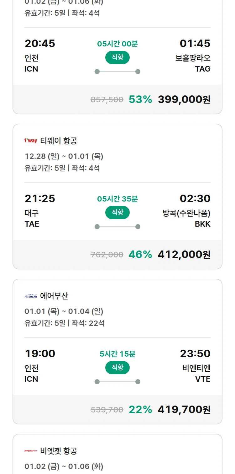235x474 pixels.
Task: Click the 보홀팡라오 TAG destination
Action: tap(193, 63)
